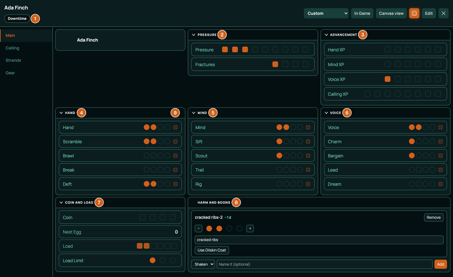The height and width of the screenshot is (277, 453).
Task: Set Brawl rating to first dot
Action: [147, 156]
